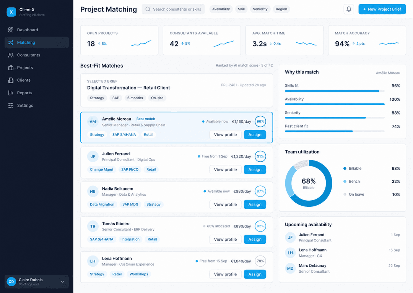Go to Dashboard in the sidebar
The image size is (413, 293).
tap(37, 30)
